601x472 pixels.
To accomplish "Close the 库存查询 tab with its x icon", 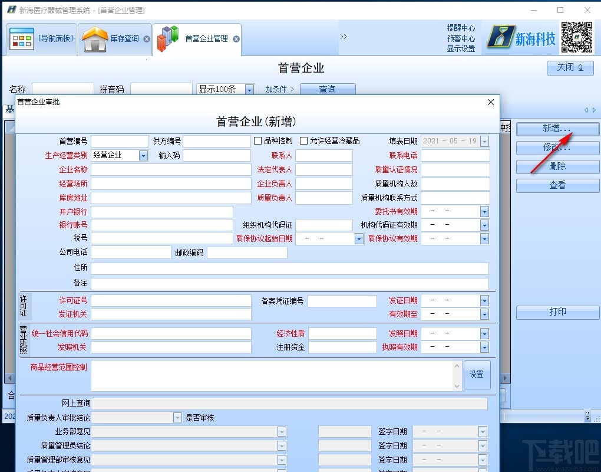I will pos(146,40).
